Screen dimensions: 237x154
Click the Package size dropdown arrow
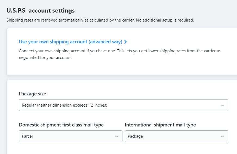point(222,105)
